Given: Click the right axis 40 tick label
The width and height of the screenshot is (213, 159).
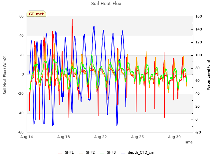Looking at the screenshot, I should tap(197, 93).
